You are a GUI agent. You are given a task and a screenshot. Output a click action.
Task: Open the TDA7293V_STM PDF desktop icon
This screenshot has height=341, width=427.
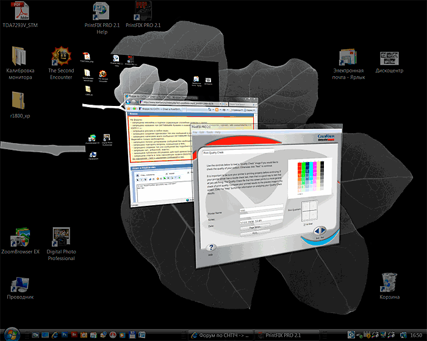click(20, 15)
